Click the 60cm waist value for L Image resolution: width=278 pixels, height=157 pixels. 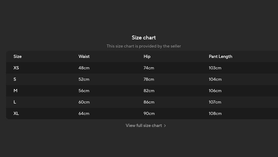coord(84,102)
